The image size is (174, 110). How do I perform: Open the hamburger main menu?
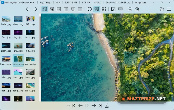coord(169,9)
